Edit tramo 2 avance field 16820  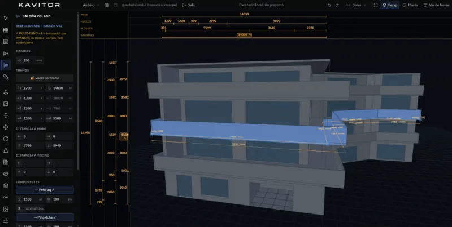(x=59, y=98)
